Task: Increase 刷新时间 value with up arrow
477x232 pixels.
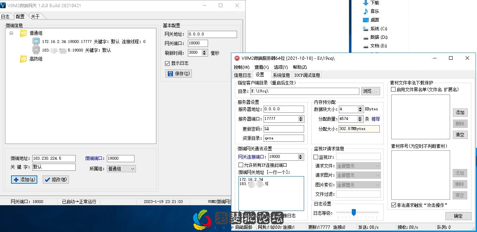Action: (x=204, y=51)
